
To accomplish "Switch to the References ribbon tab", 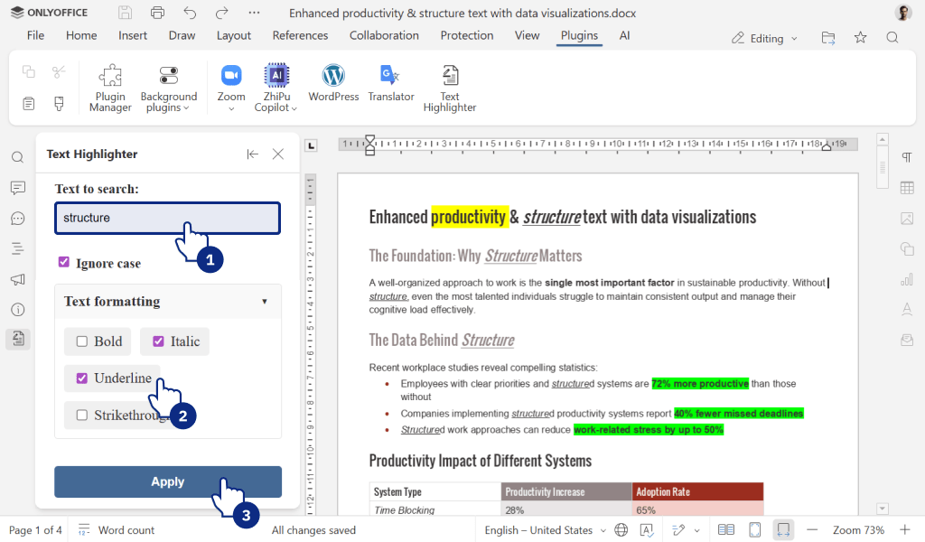I will point(300,35).
